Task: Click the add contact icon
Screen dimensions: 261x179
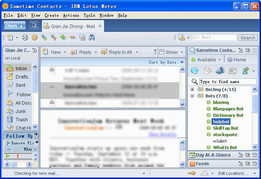Action: (245, 71)
